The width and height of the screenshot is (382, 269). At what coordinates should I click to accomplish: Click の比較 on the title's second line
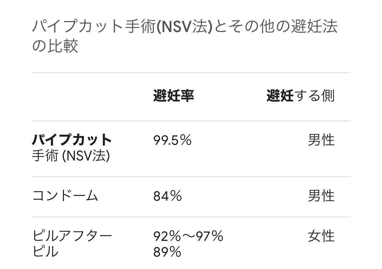(x=55, y=46)
